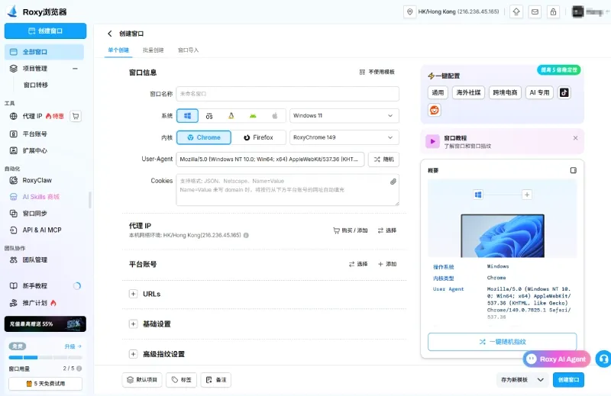Open 窗口转移 in the sidebar
This screenshot has height=396, width=611.
click(x=35, y=85)
